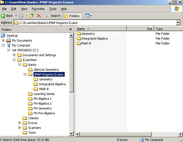Viewport: 183px width, 142px height.
Task: Open the Forward history dropdown arrow
Action: [x=27, y=16]
